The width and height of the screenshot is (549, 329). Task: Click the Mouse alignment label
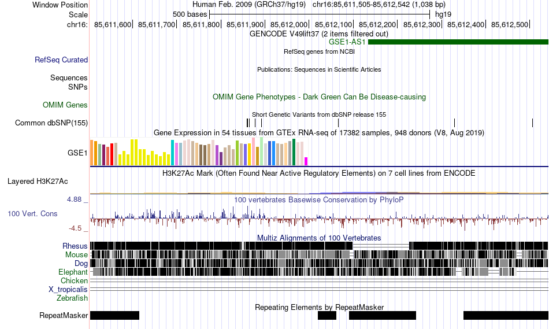click(x=76, y=255)
